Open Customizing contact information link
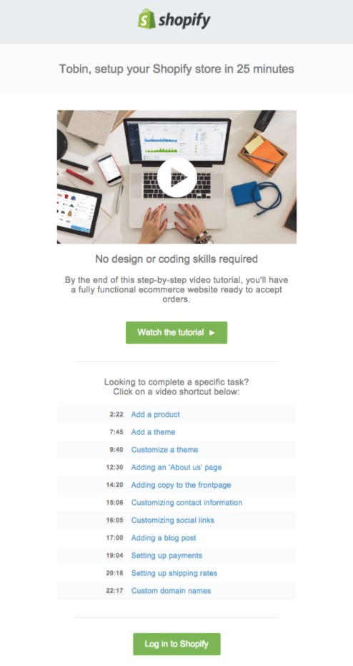353x666 pixels. click(187, 503)
